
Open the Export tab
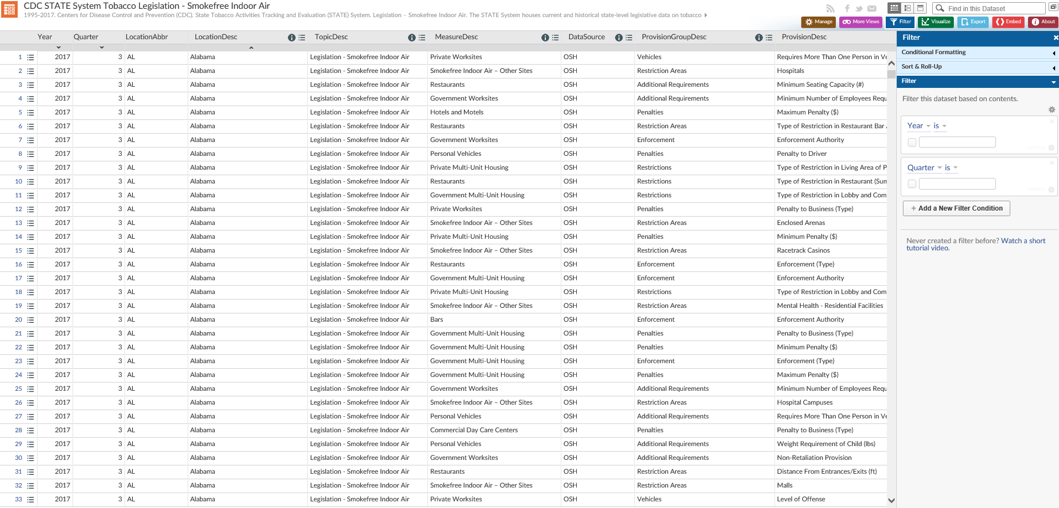[973, 22]
